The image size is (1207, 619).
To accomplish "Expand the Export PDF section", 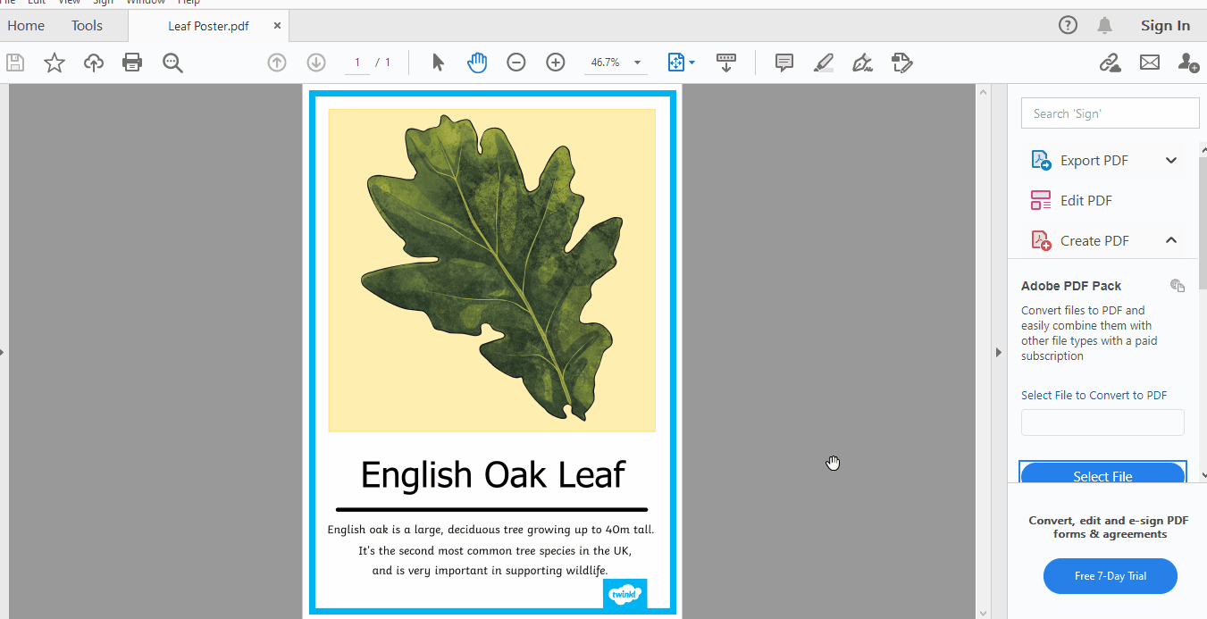I will click(1171, 161).
